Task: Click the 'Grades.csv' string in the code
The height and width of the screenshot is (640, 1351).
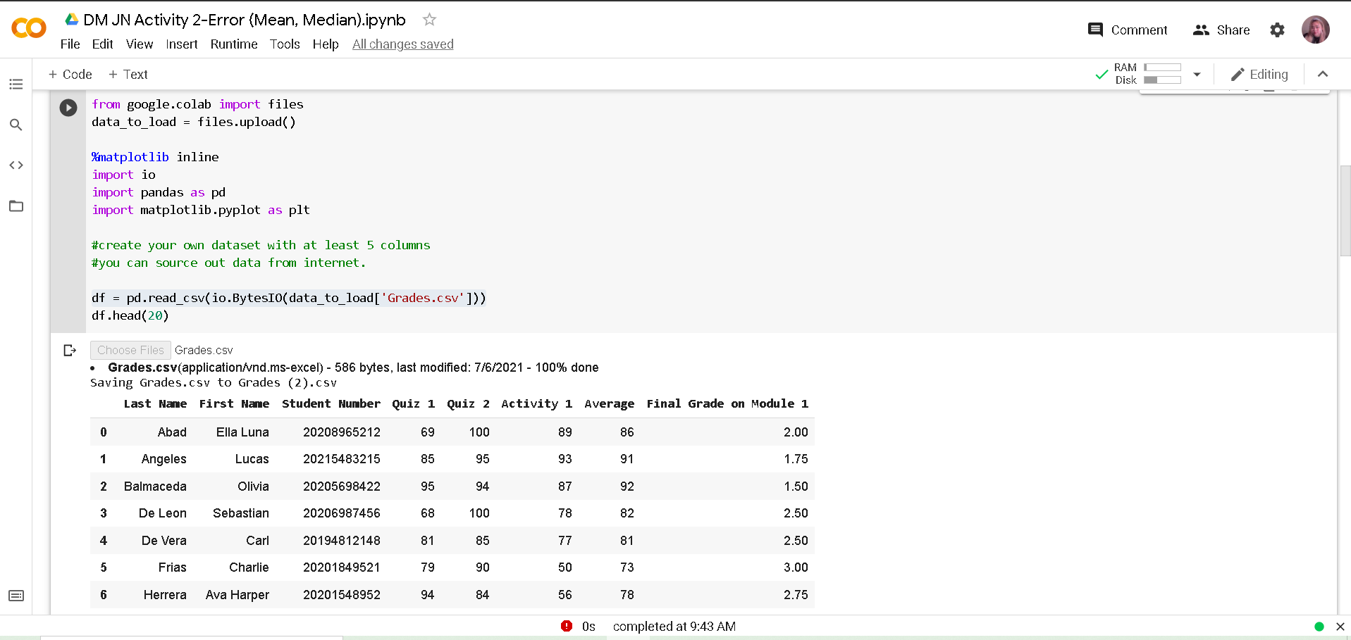Action: 423,298
